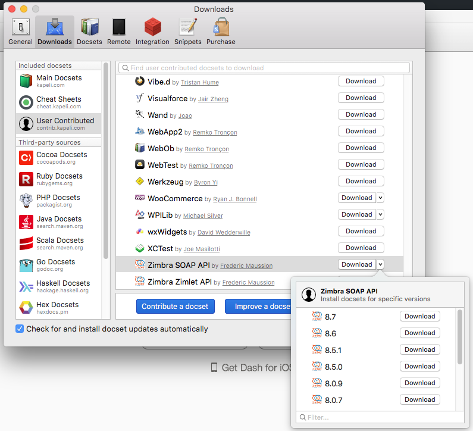
Task: Open author link Ryan J. Bonnell
Action: click(x=234, y=199)
